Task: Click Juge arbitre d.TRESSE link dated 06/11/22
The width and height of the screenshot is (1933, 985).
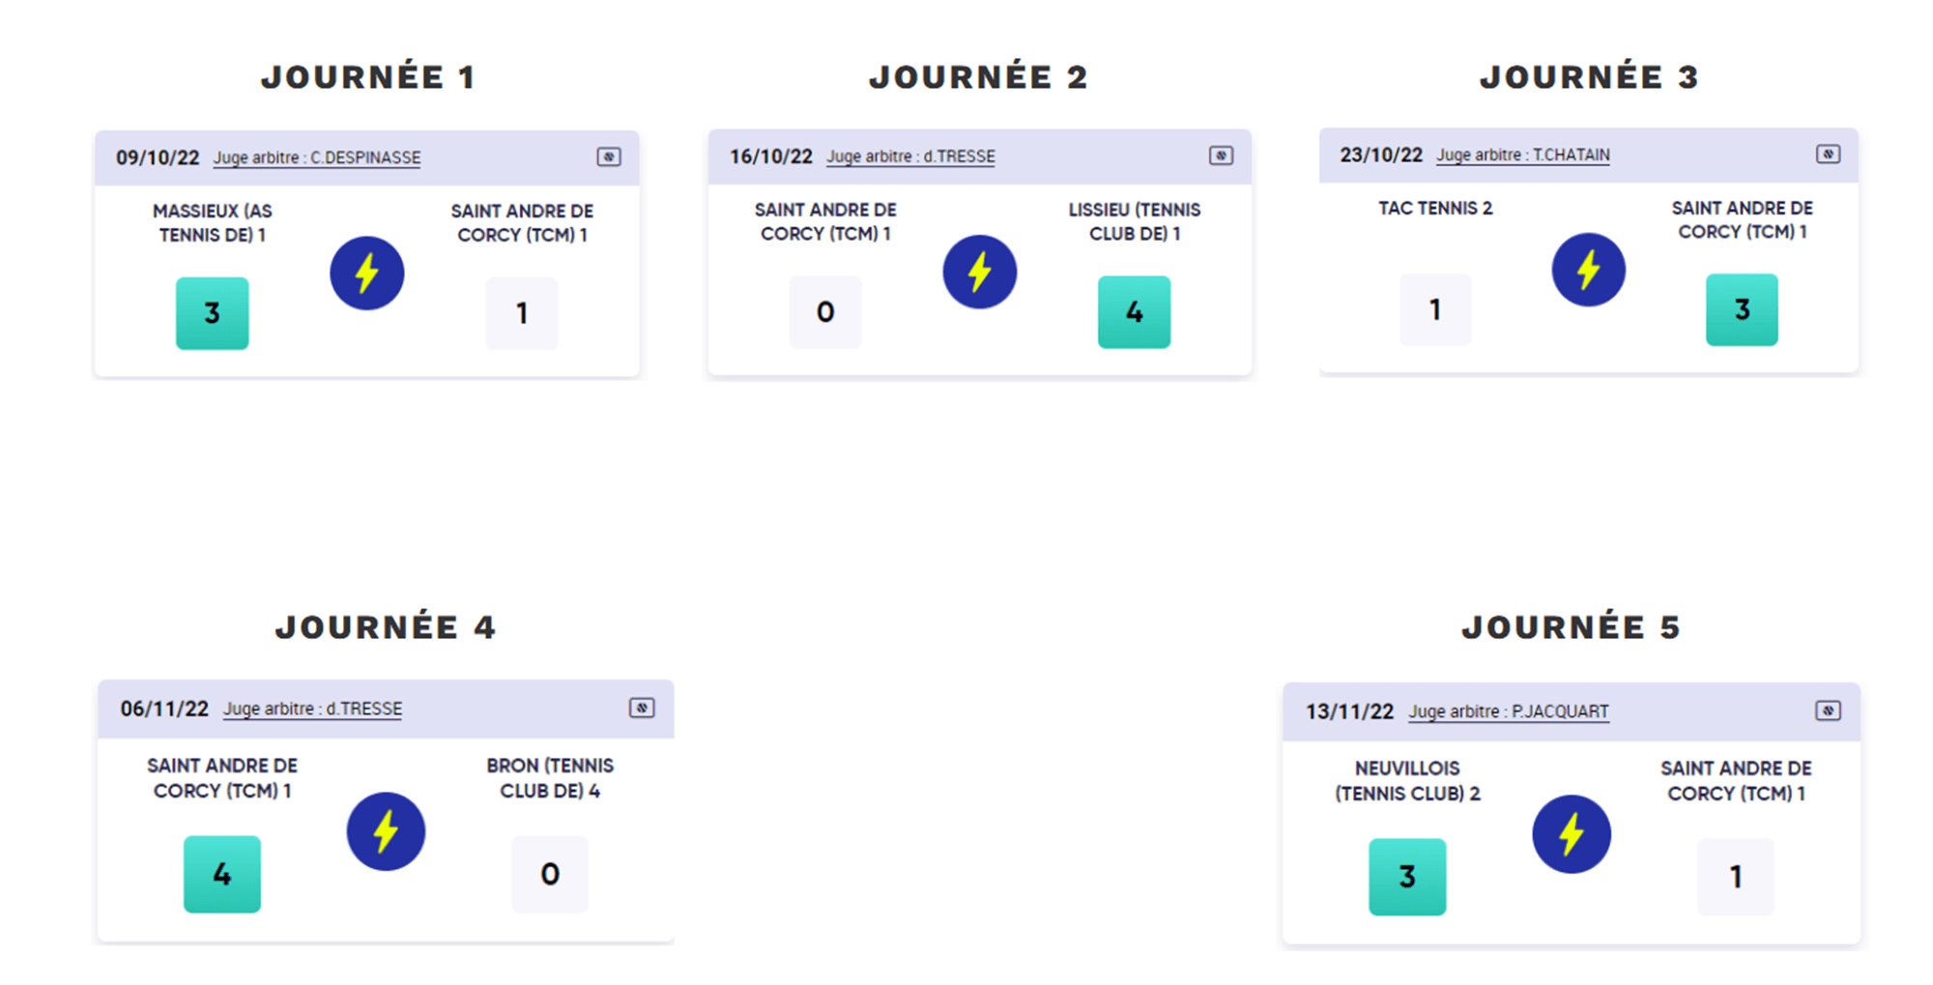Action: [x=313, y=709]
